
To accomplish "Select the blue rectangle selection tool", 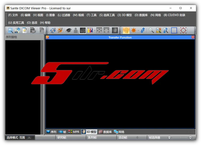I will 174,30.
